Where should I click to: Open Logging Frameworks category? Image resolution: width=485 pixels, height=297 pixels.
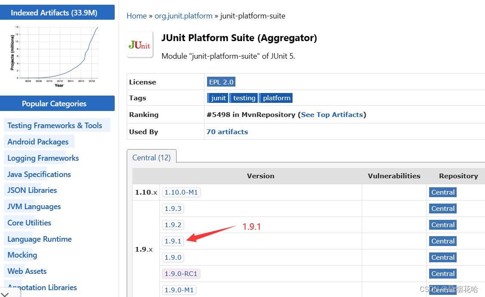(x=43, y=158)
